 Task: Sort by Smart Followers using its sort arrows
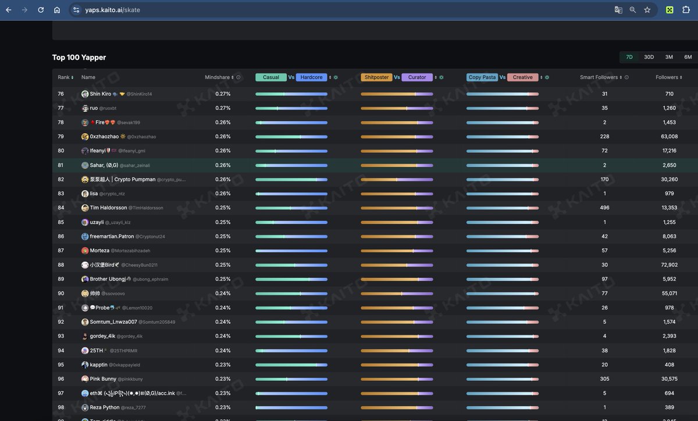pyautogui.click(x=621, y=77)
